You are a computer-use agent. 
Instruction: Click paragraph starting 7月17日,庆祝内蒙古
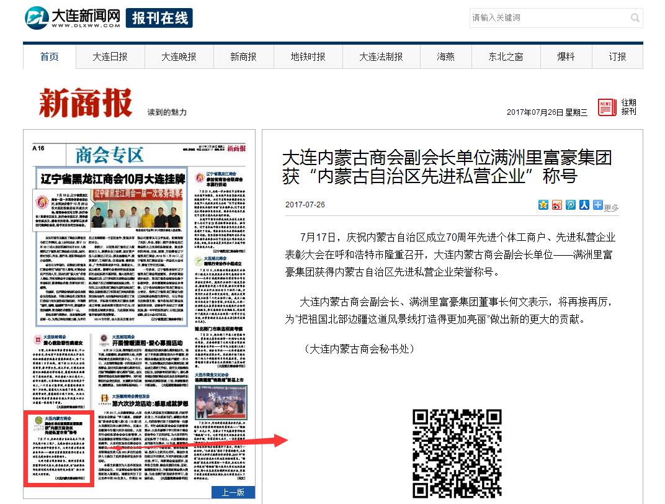click(450, 254)
